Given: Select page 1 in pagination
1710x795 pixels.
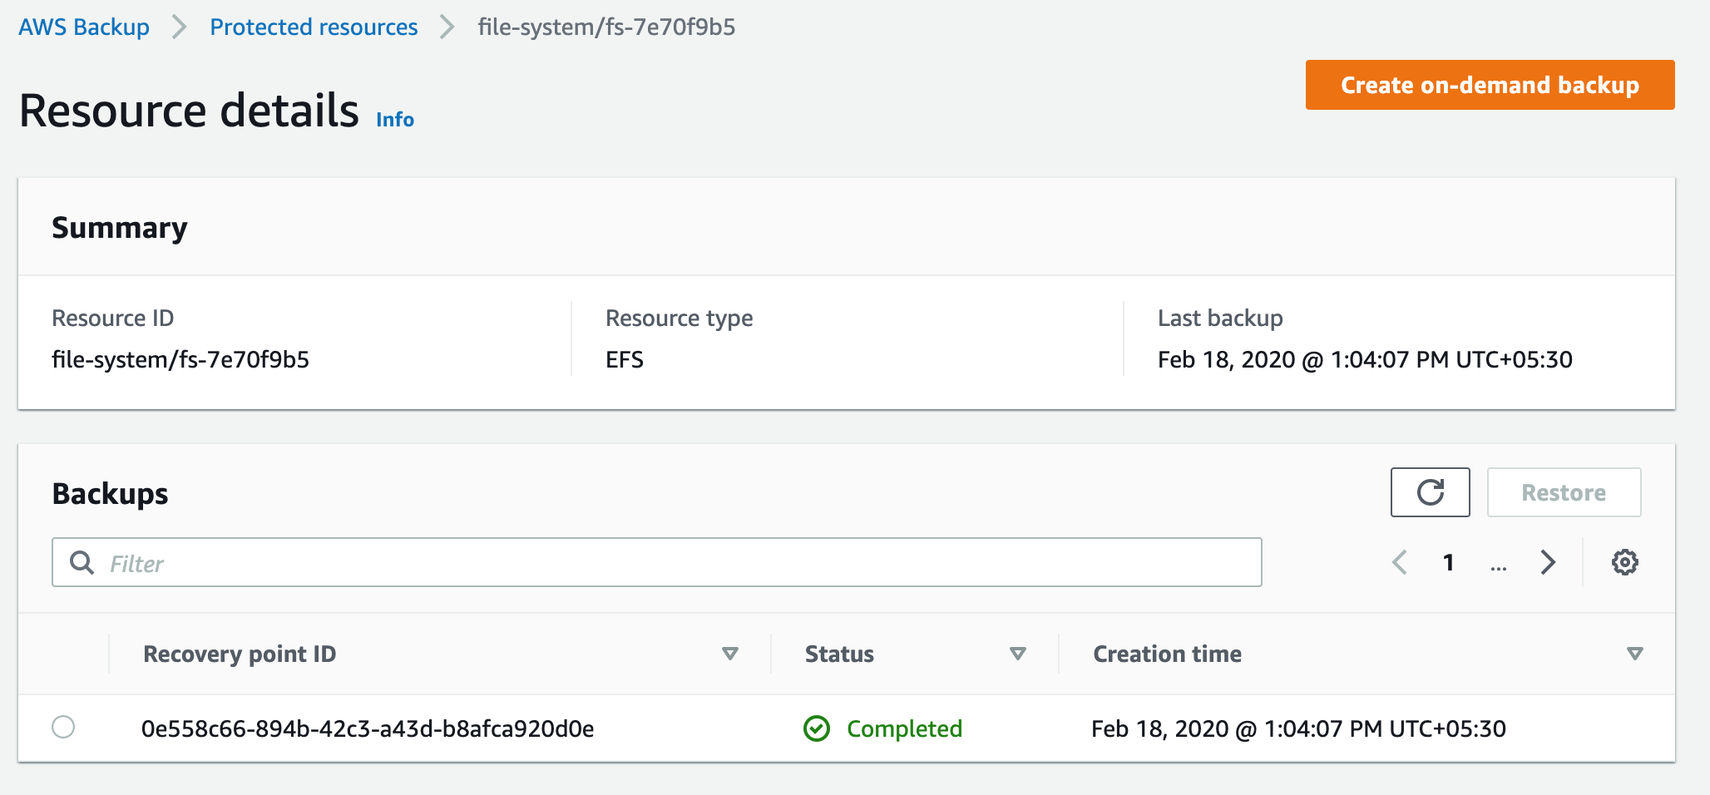Looking at the screenshot, I should point(1449,563).
